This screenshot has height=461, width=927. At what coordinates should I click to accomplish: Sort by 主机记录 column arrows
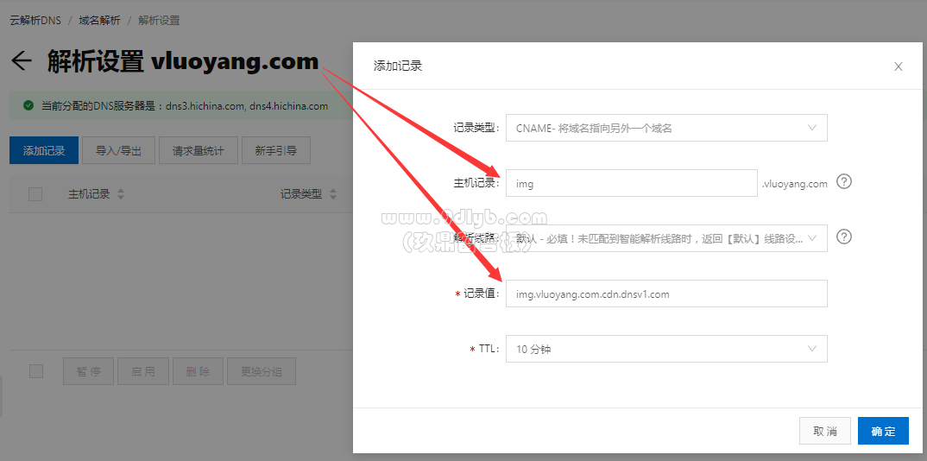coord(121,194)
